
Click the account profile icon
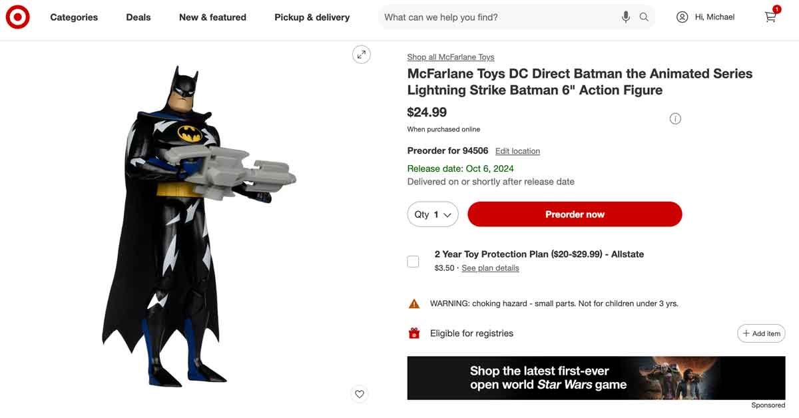point(682,17)
